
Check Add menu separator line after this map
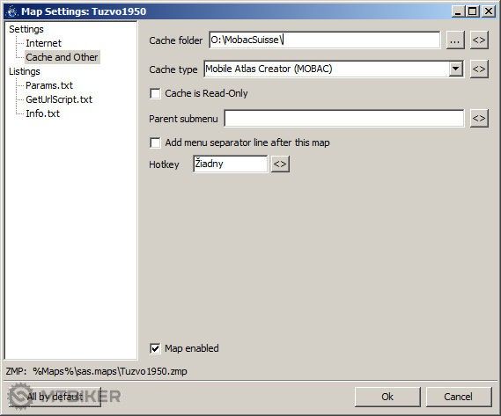(x=155, y=142)
